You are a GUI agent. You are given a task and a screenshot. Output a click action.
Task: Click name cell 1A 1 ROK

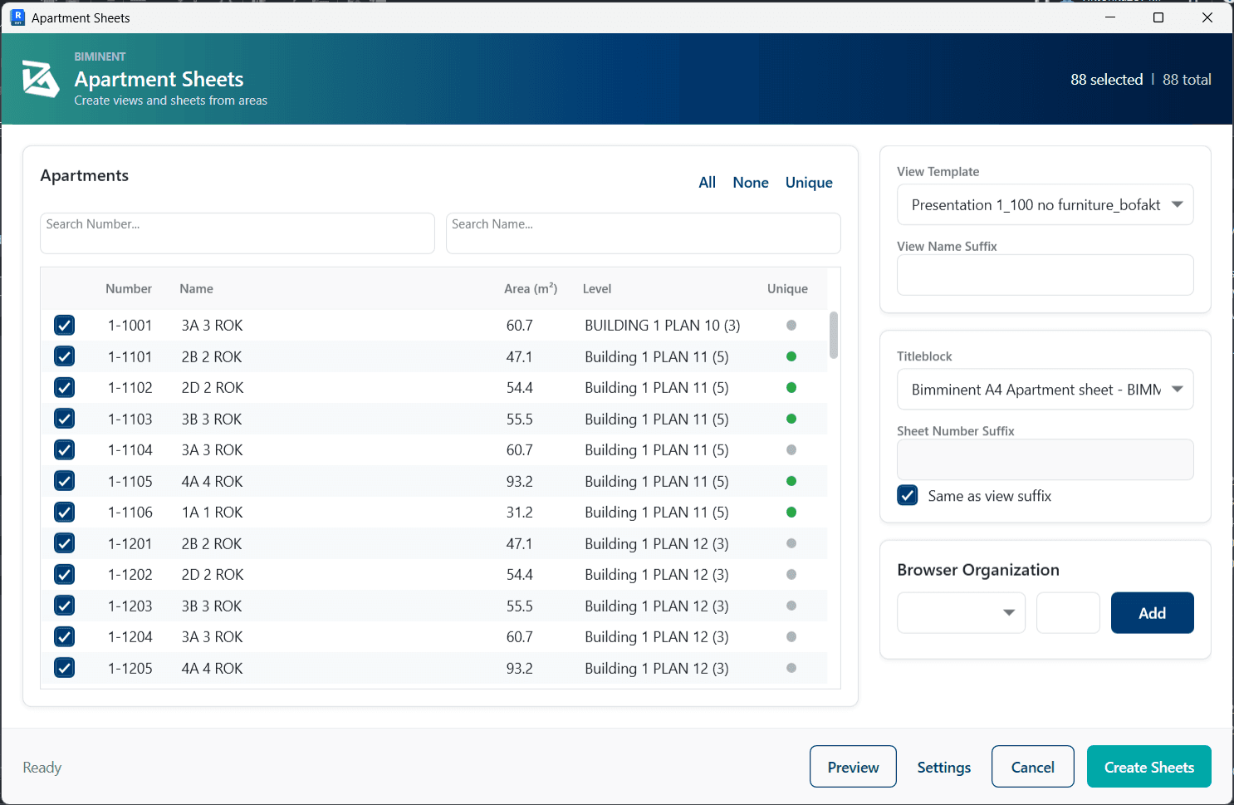click(213, 513)
